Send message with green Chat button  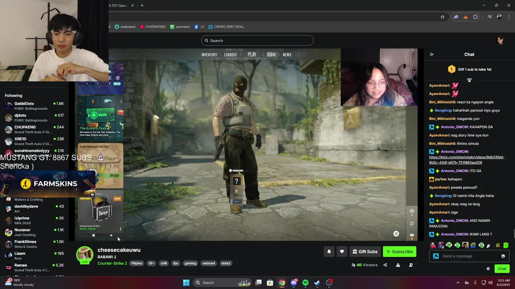(502, 269)
